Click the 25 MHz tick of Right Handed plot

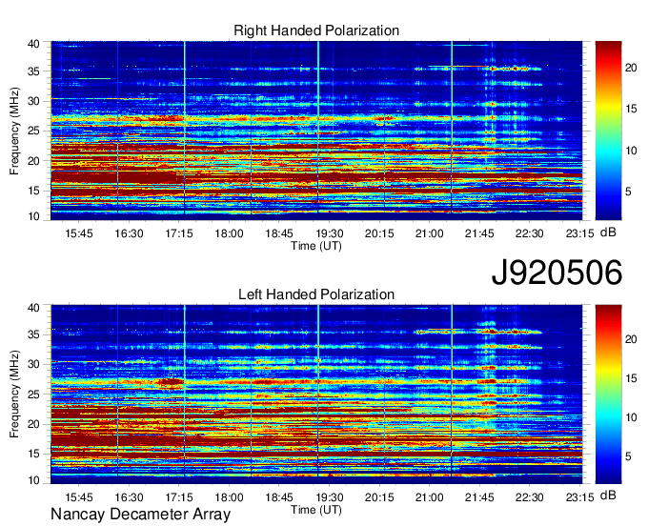point(33,131)
